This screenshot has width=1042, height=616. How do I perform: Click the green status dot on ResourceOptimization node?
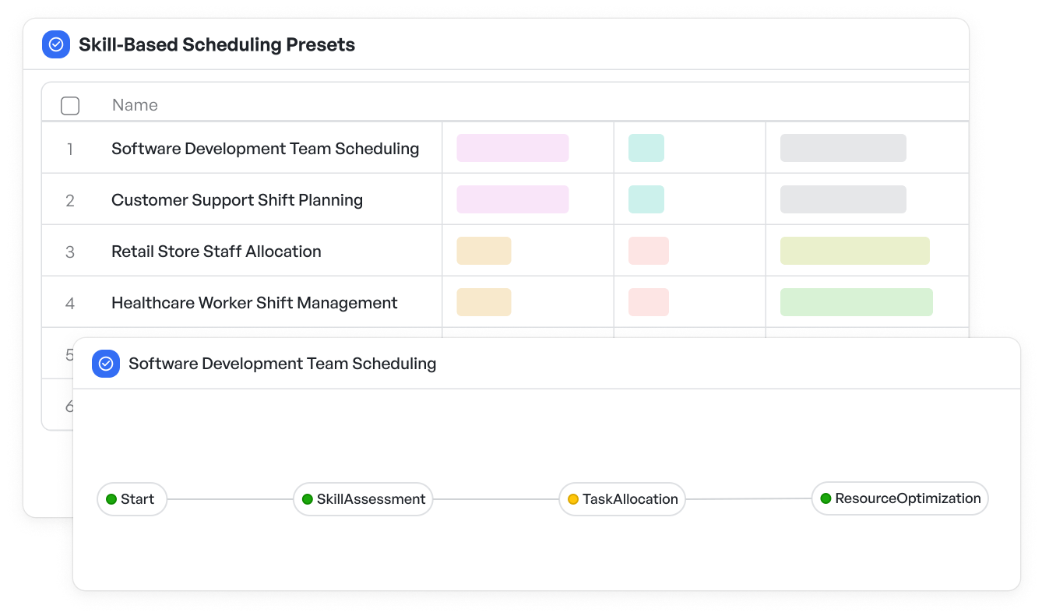coord(826,498)
